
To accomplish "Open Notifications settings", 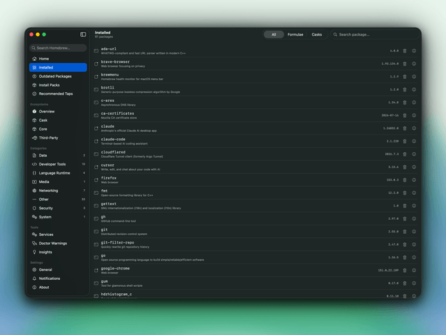I will [58, 278].
